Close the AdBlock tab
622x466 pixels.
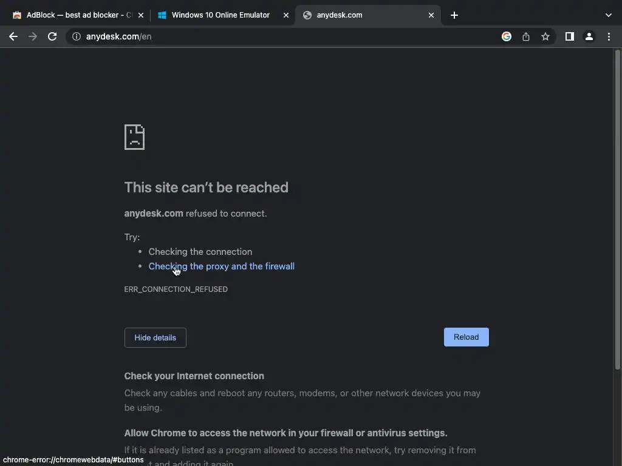pyautogui.click(x=140, y=15)
